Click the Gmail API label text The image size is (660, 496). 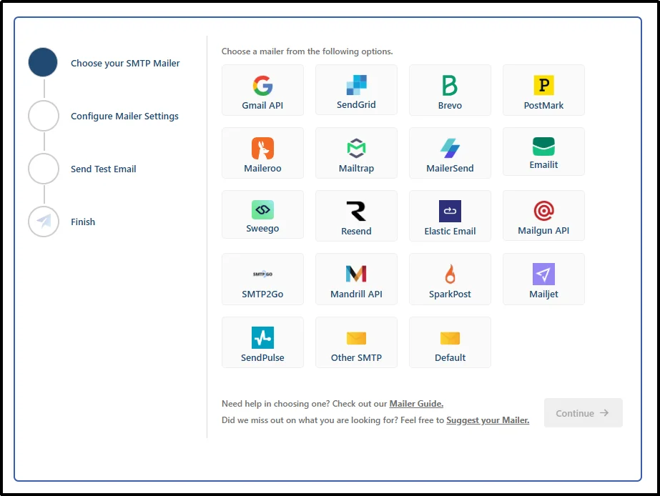click(x=262, y=106)
